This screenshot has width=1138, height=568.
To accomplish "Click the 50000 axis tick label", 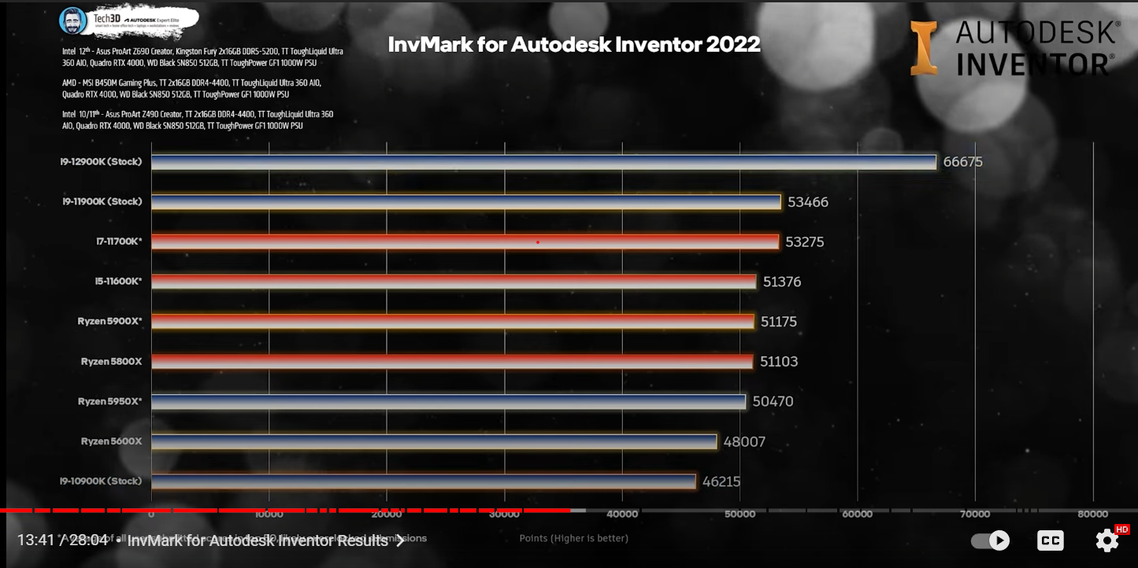I will 740,515.
